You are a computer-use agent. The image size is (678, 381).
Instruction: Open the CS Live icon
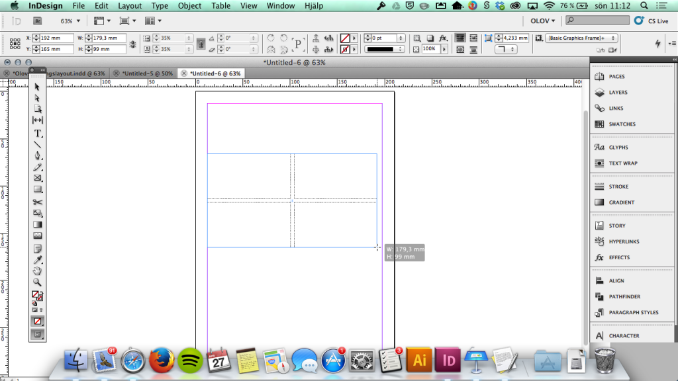639,21
